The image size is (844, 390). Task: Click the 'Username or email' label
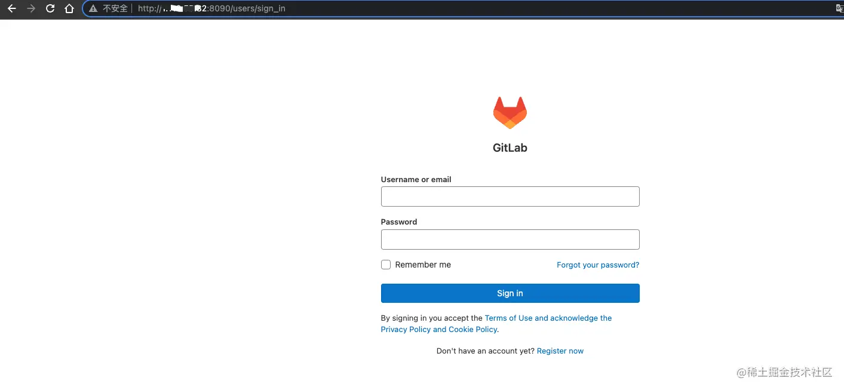[416, 179]
